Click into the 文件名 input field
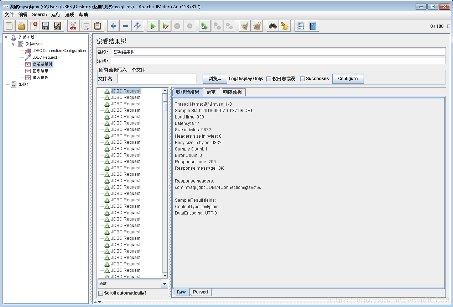This screenshot has width=453, height=307. 157,79
